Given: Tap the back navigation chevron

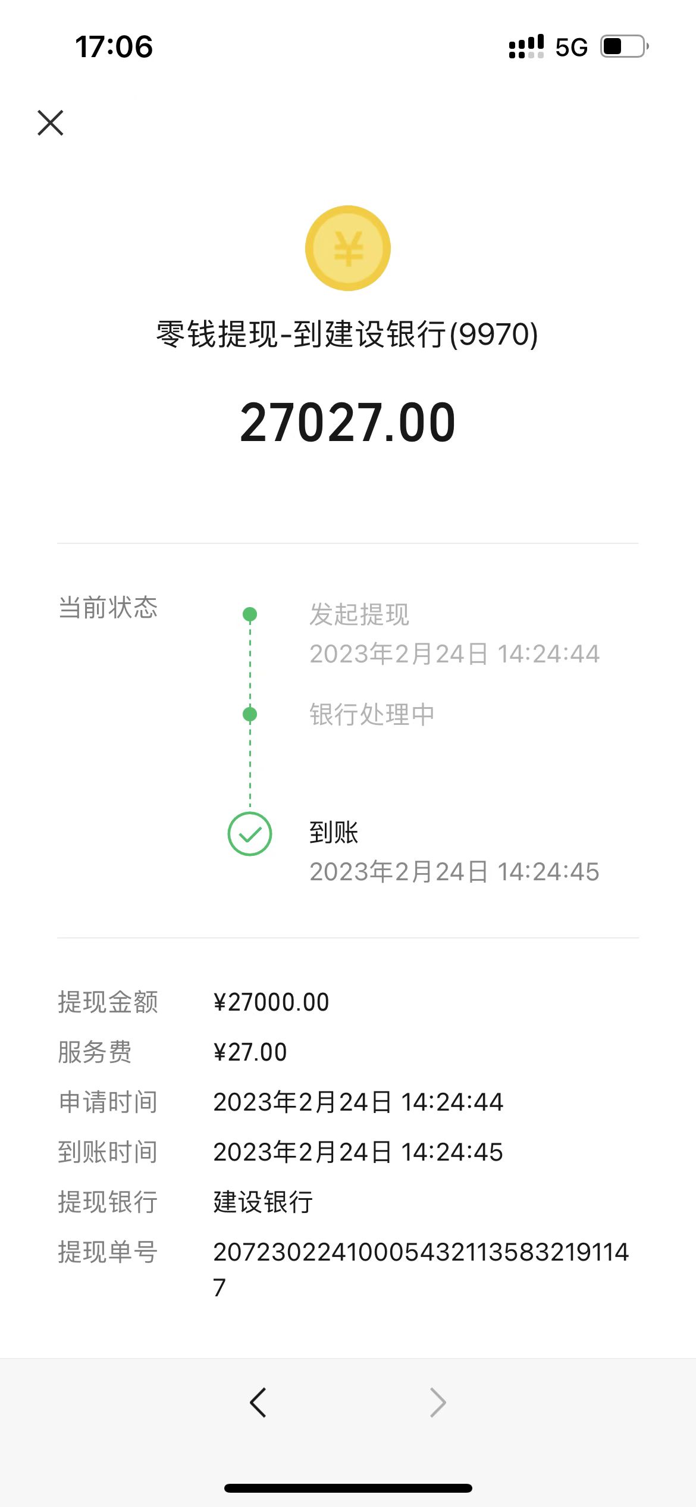Looking at the screenshot, I should (258, 1403).
